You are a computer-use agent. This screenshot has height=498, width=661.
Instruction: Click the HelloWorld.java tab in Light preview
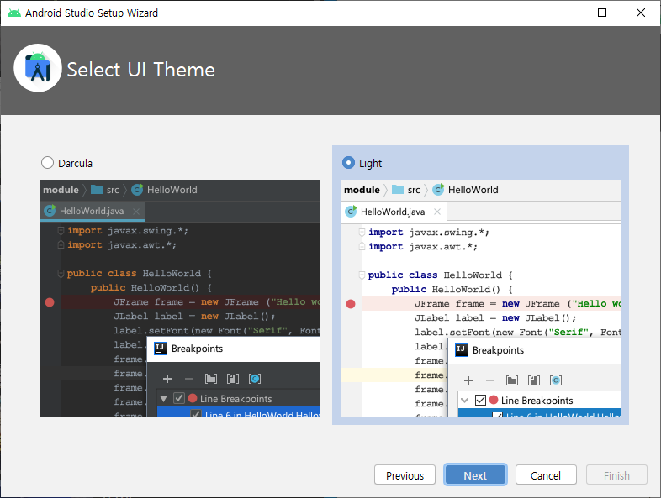click(394, 212)
